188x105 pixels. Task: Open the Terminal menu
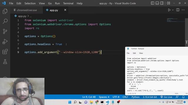point(68,3)
